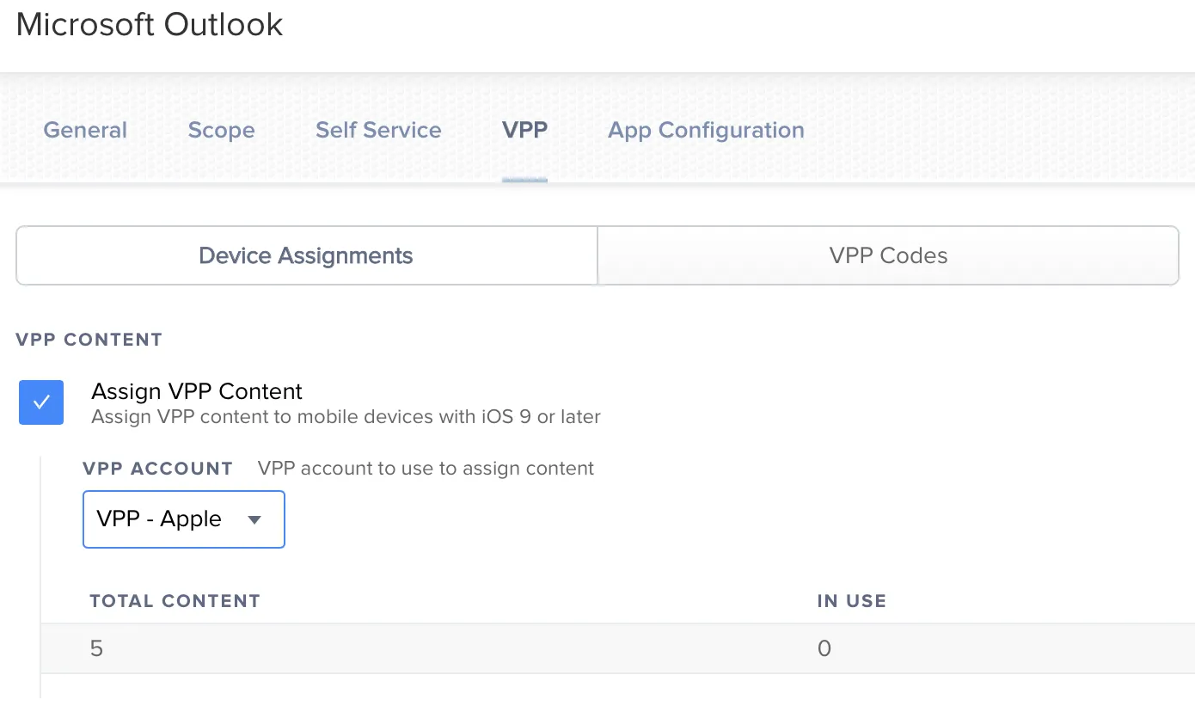
Task: Select the Self Service tab
Action: [x=377, y=130]
